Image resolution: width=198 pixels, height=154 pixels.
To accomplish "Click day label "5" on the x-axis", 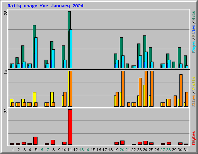I will [36, 150].
